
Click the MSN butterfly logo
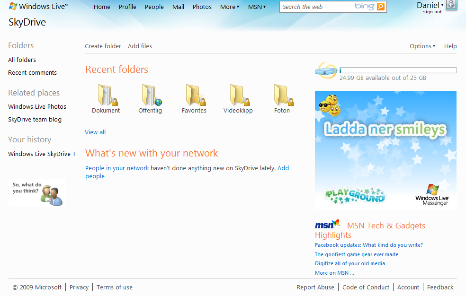[x=327, y=224]
